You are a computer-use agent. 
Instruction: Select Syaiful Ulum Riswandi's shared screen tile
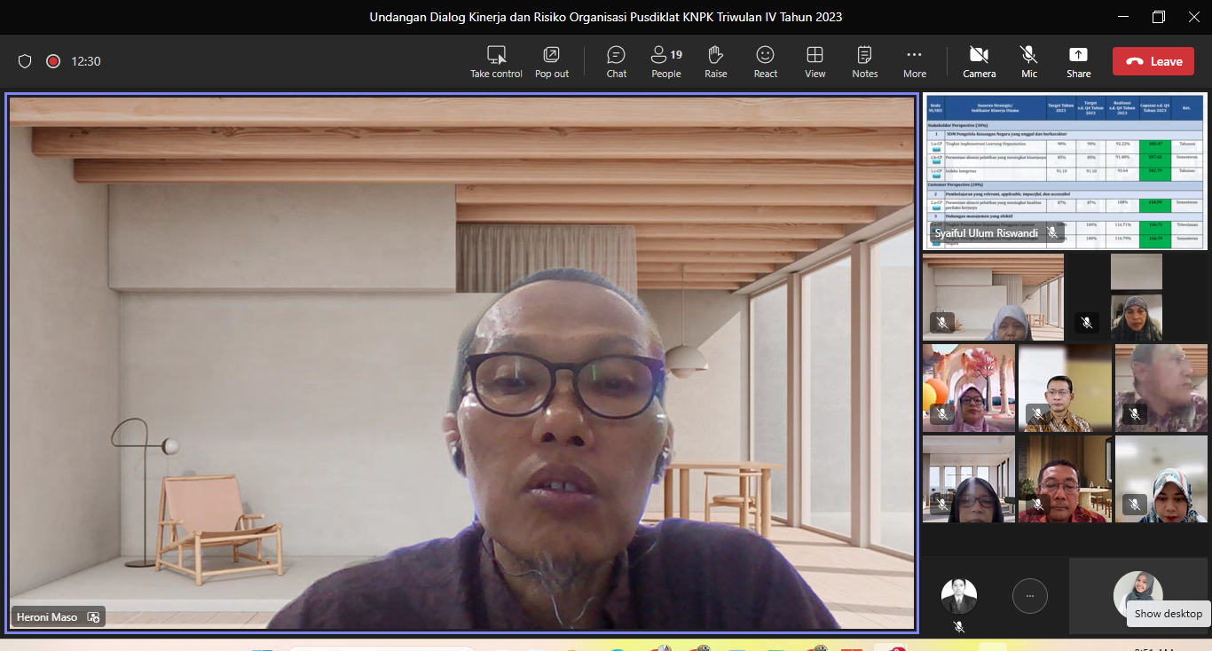(1065, 170)
